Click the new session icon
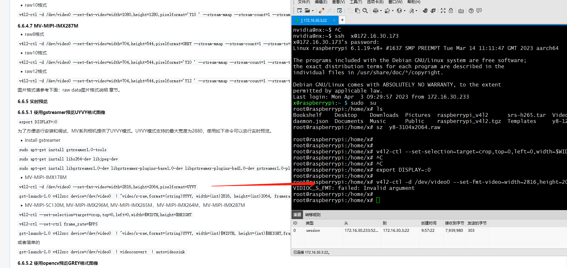567x268 pixels. tap(299, 11)
